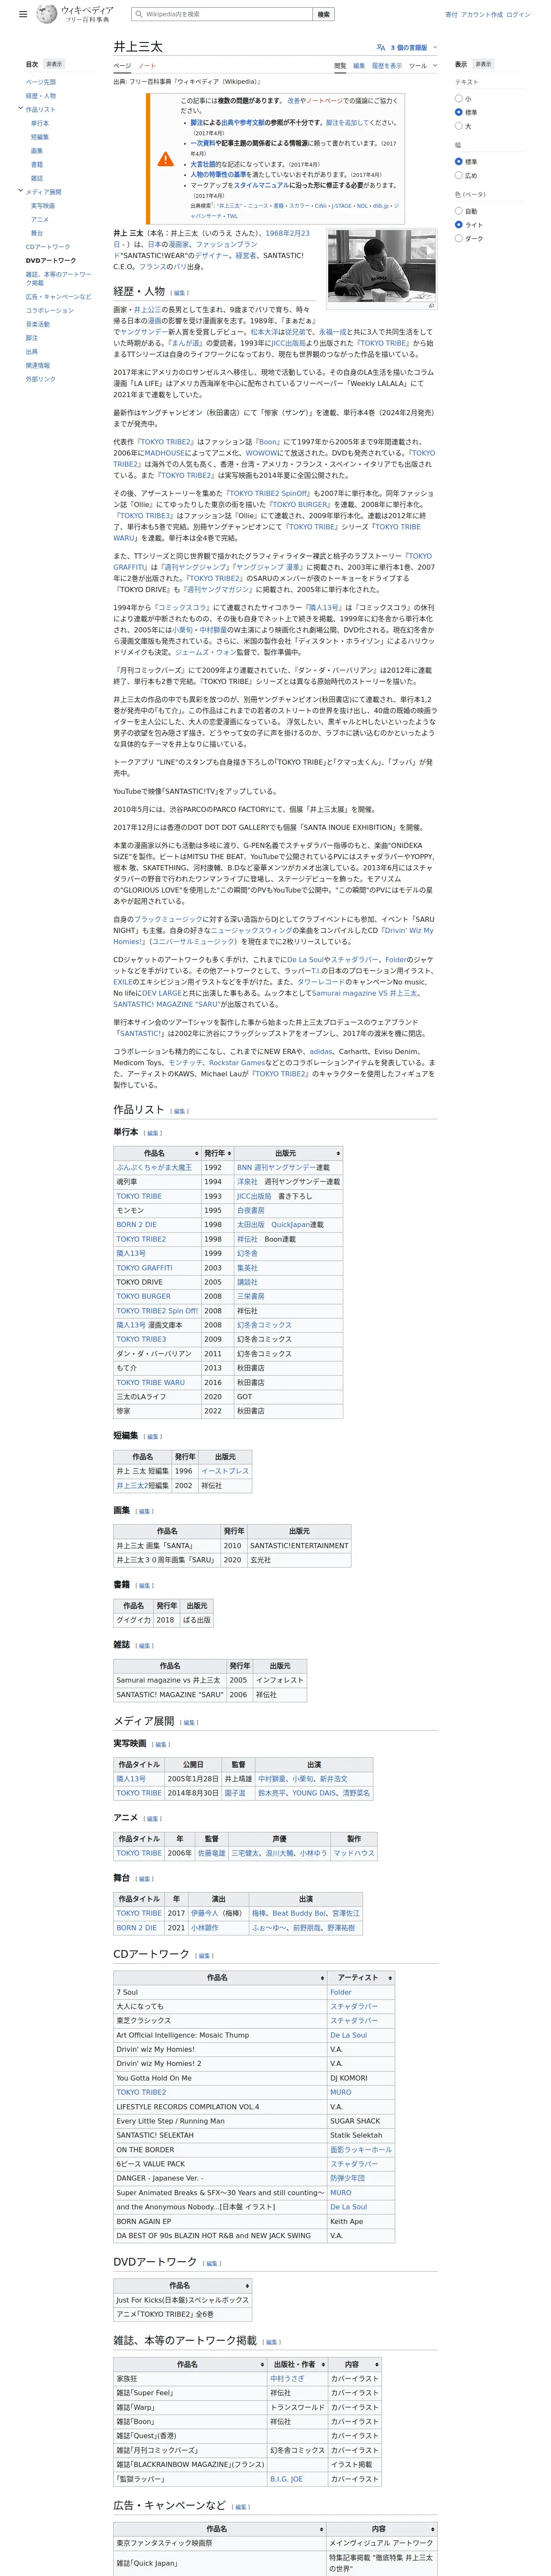Go to 外部リンク in table of contents
Image resolution: width=551 pixels, height=2576 pixels.
41,379
